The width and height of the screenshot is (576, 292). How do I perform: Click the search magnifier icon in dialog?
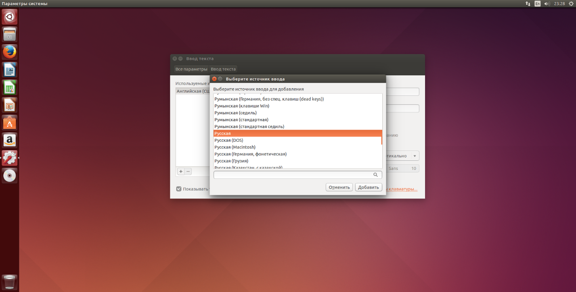pyautogui.click(x=375, y=175)
